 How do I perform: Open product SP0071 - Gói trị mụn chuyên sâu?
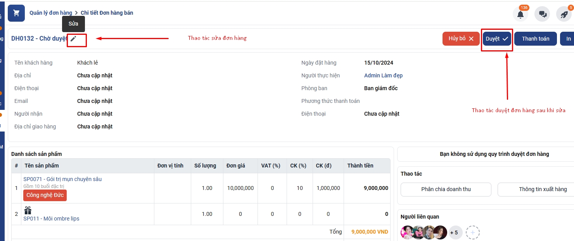(x=62, y=179)
